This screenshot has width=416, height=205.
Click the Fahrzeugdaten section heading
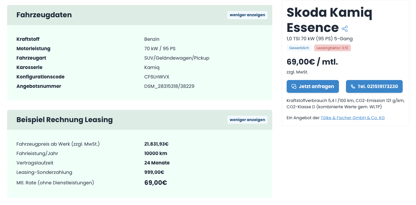point(44,15)
